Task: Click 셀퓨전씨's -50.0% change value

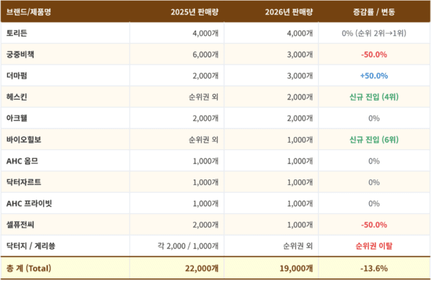Action: point(374,225)
